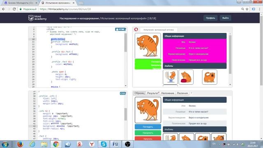Open OBS recorder icon on taskbar
Viewport: 263px width, 148px height.
tap(127, 144)
